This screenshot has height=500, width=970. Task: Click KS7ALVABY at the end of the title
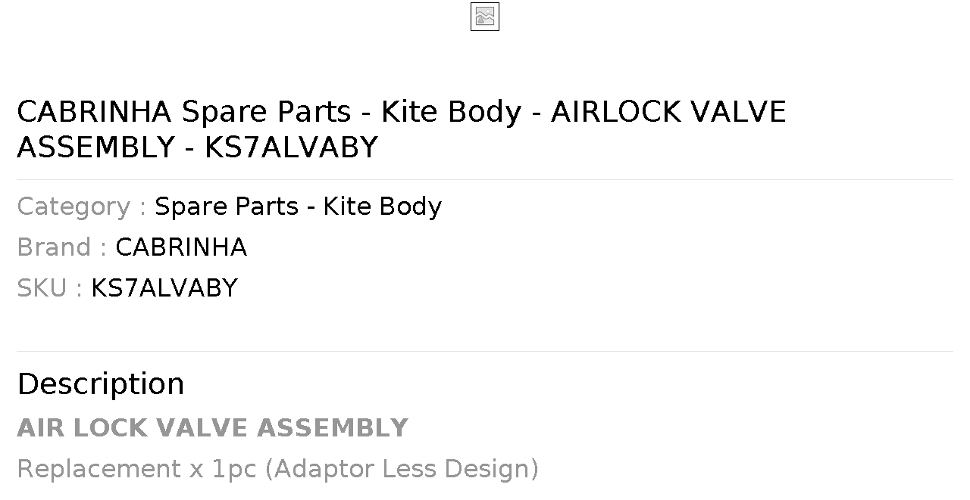click(291, 148)
